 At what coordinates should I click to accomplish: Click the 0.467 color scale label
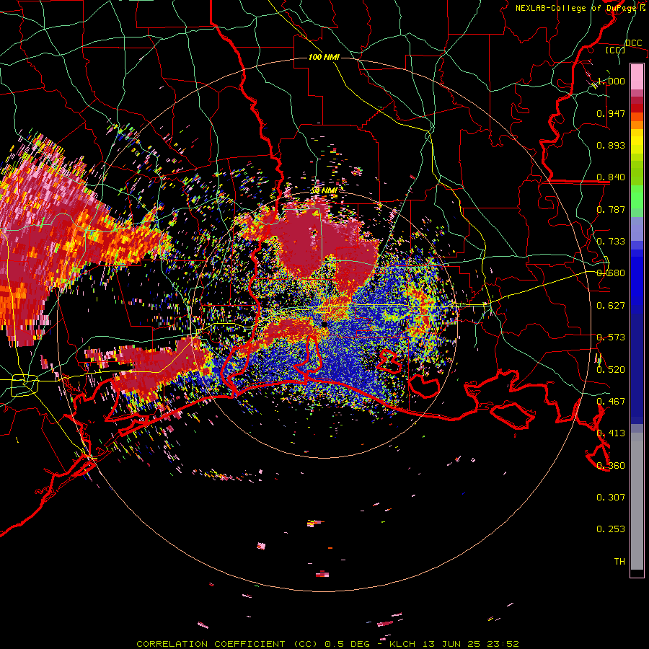pyautogui.click(x=611, y=402)
